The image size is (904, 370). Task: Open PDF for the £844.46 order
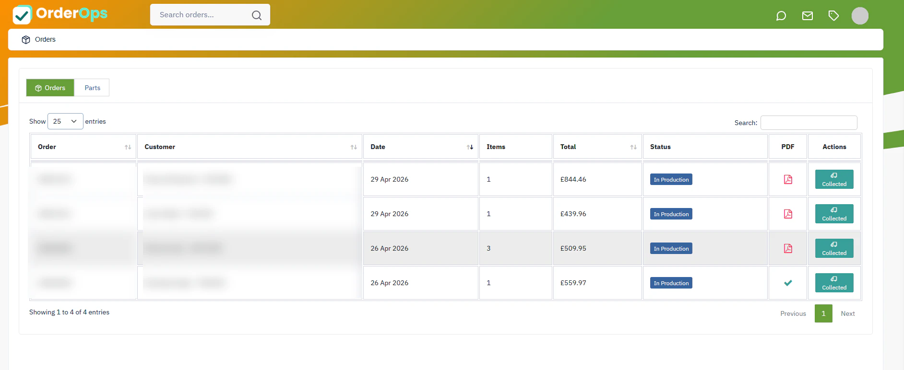(788, 179)
